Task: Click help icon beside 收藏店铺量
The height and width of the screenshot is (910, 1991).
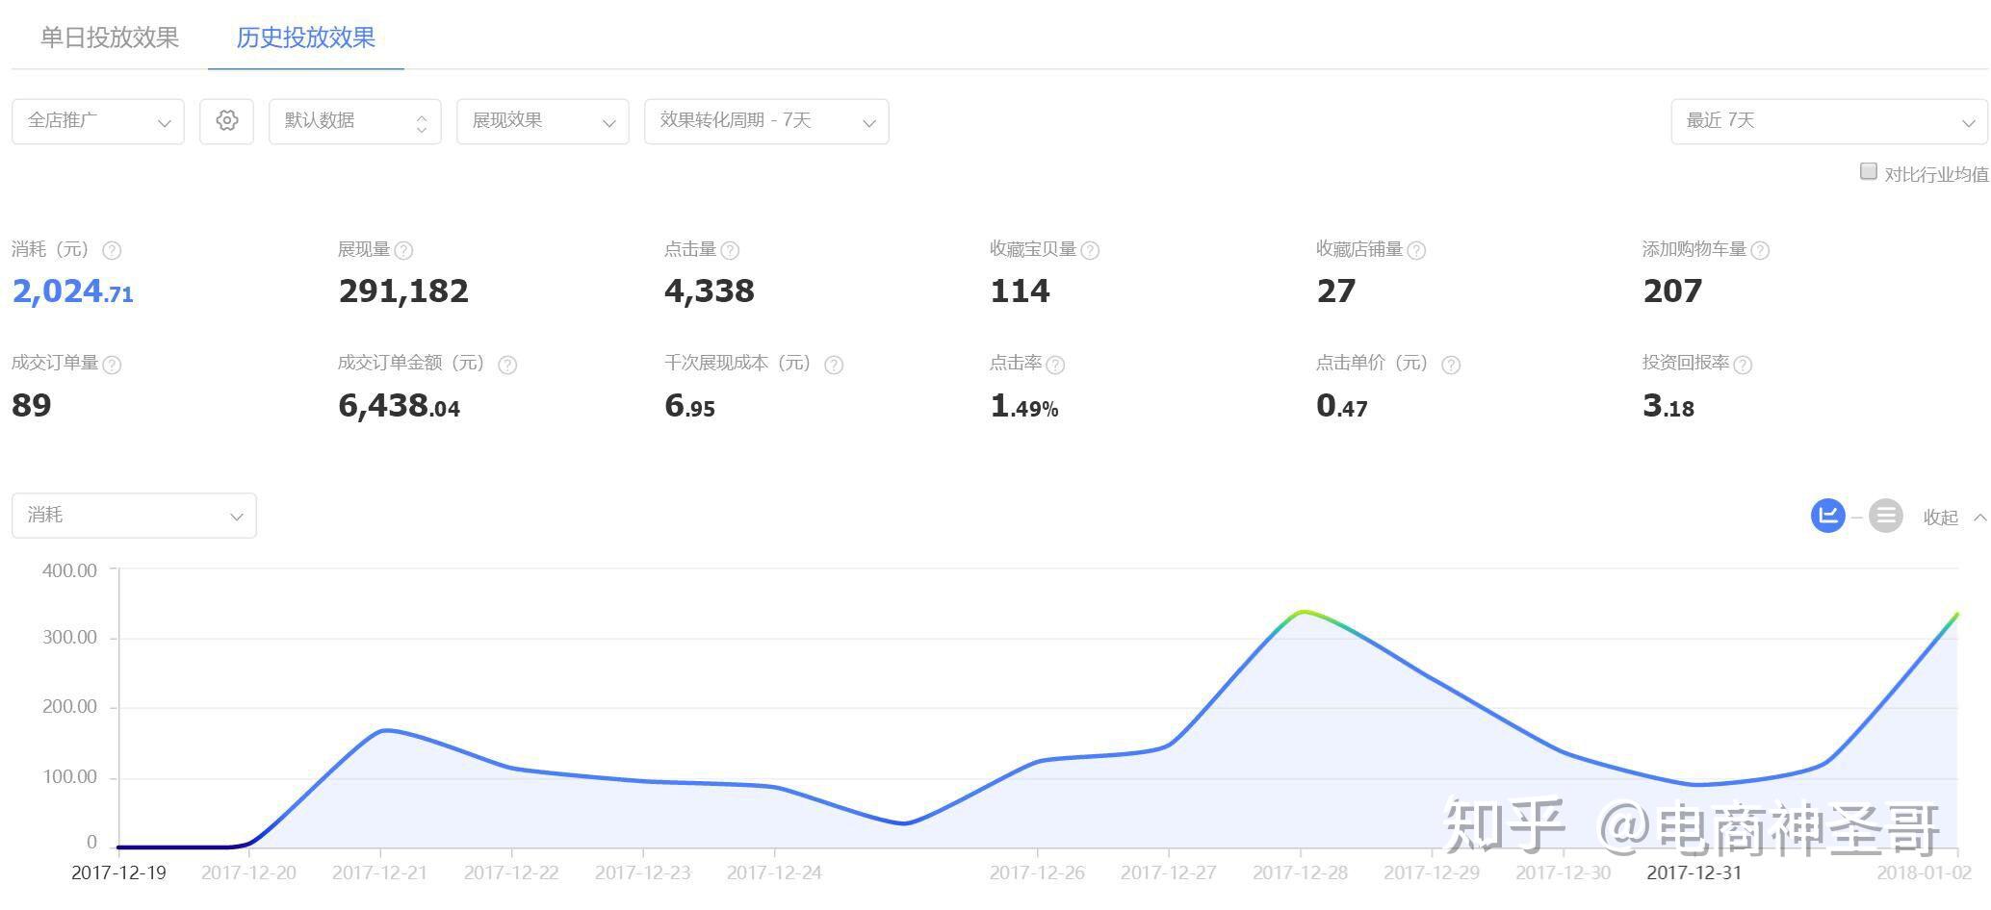Action: 1416,251
